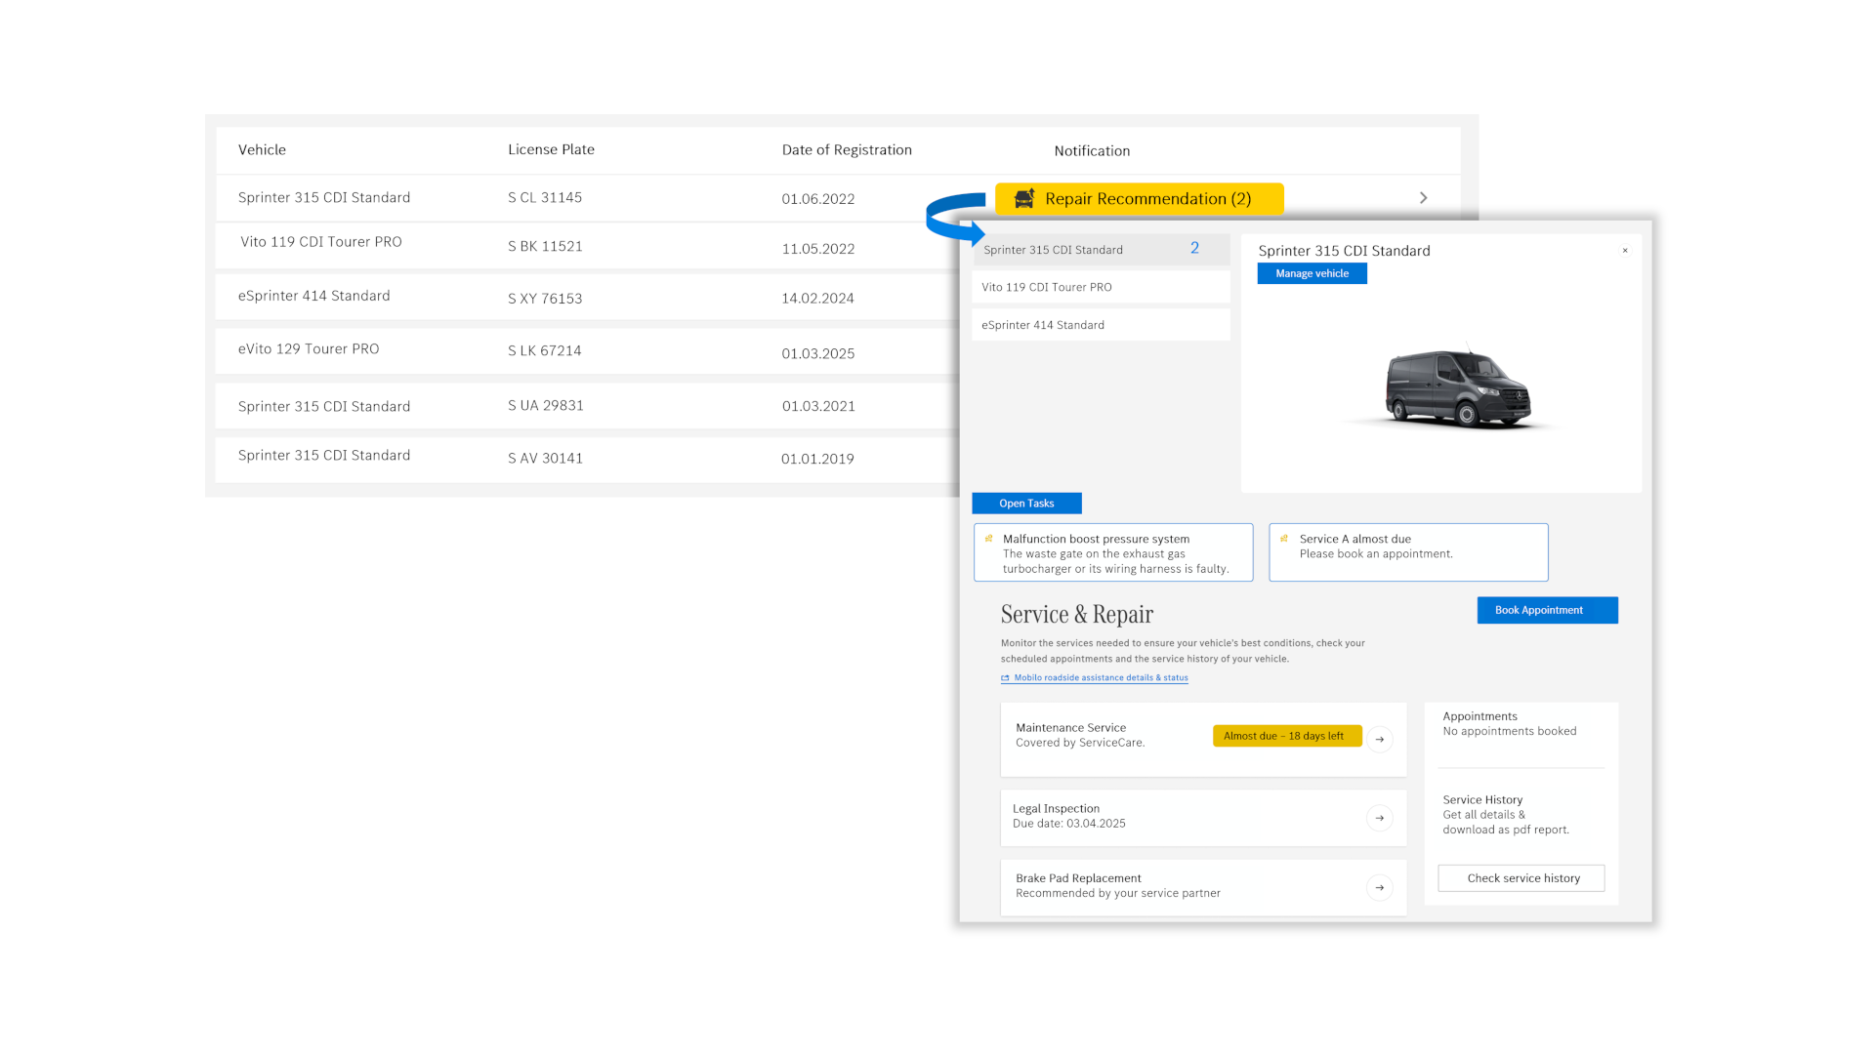Select the Malfunction boost pressure system task card
Viewport: 1875px width, 1054px height.
(x=1112, y=551)
